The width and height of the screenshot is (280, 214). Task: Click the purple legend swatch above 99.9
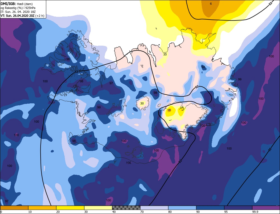[x=266, y=208]
